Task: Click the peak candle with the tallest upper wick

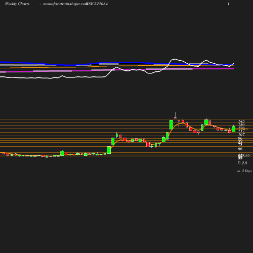Action: (175, 115)
